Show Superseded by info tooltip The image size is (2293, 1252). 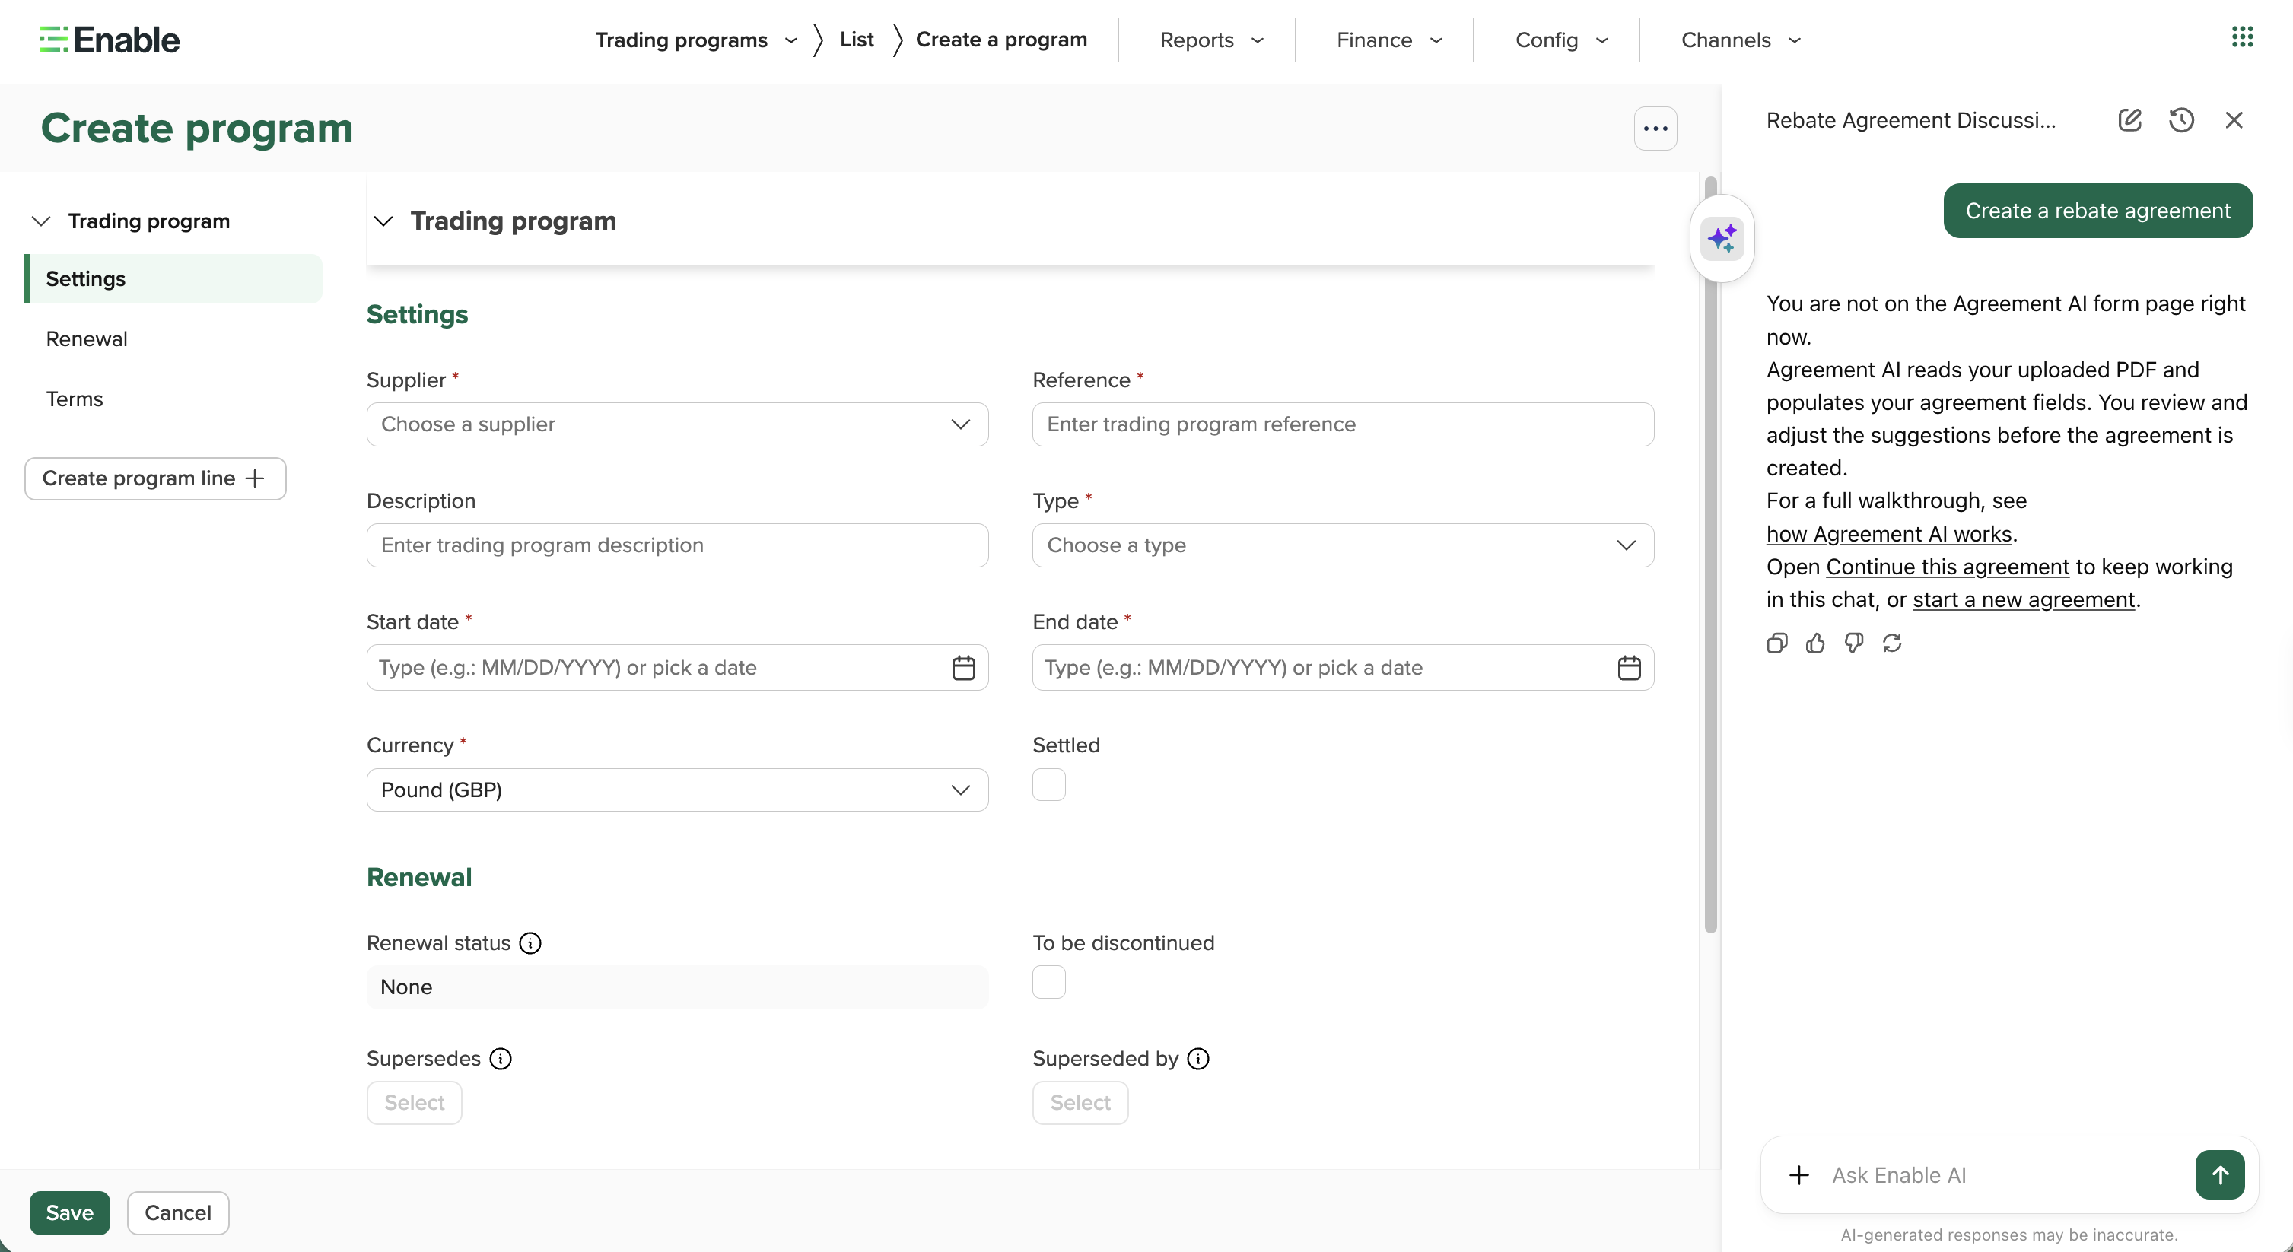[x=1199, y=1059]
